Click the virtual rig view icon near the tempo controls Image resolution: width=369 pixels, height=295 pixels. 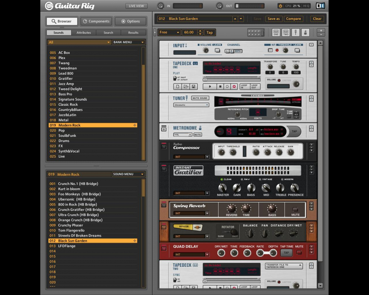pyautogui.click(x=256, y=32)
